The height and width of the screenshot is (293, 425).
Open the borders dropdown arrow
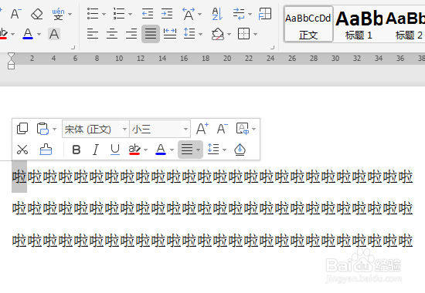coord(255,35)
